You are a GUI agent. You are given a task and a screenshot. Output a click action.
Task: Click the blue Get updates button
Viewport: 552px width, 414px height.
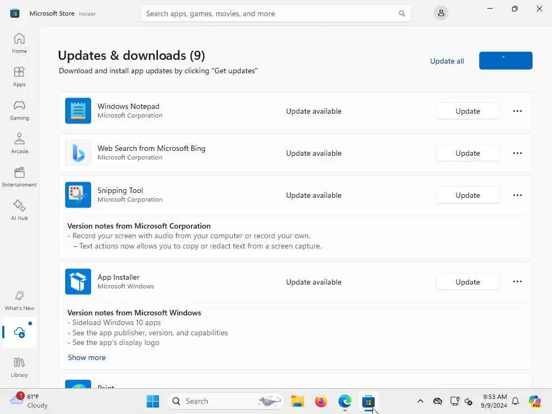coord(506,60)
